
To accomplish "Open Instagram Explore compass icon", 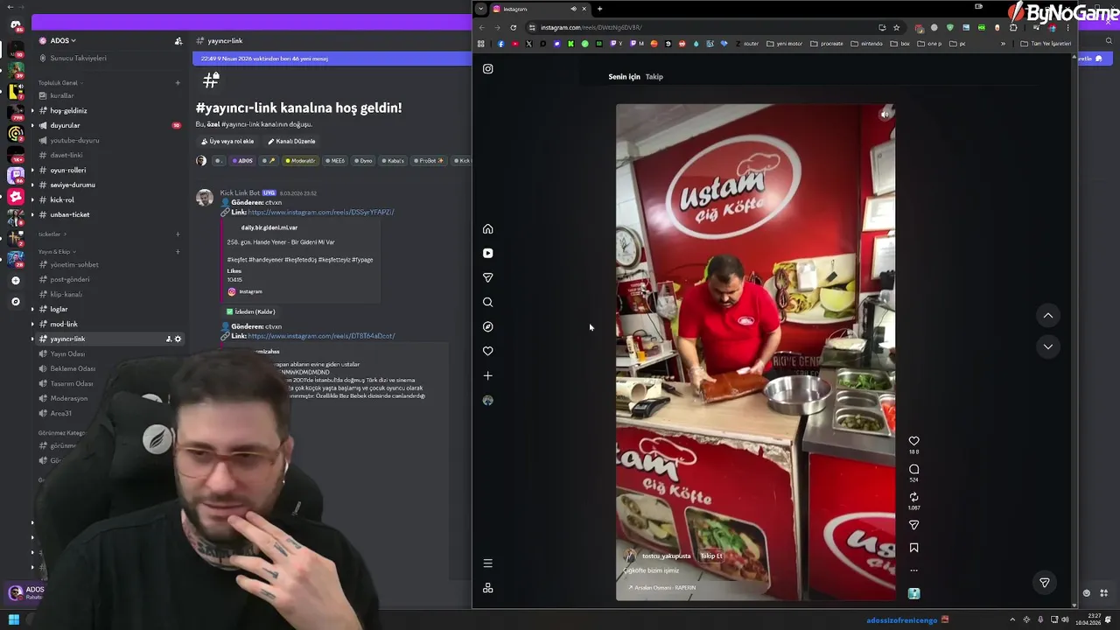I will tap(487, 327).
